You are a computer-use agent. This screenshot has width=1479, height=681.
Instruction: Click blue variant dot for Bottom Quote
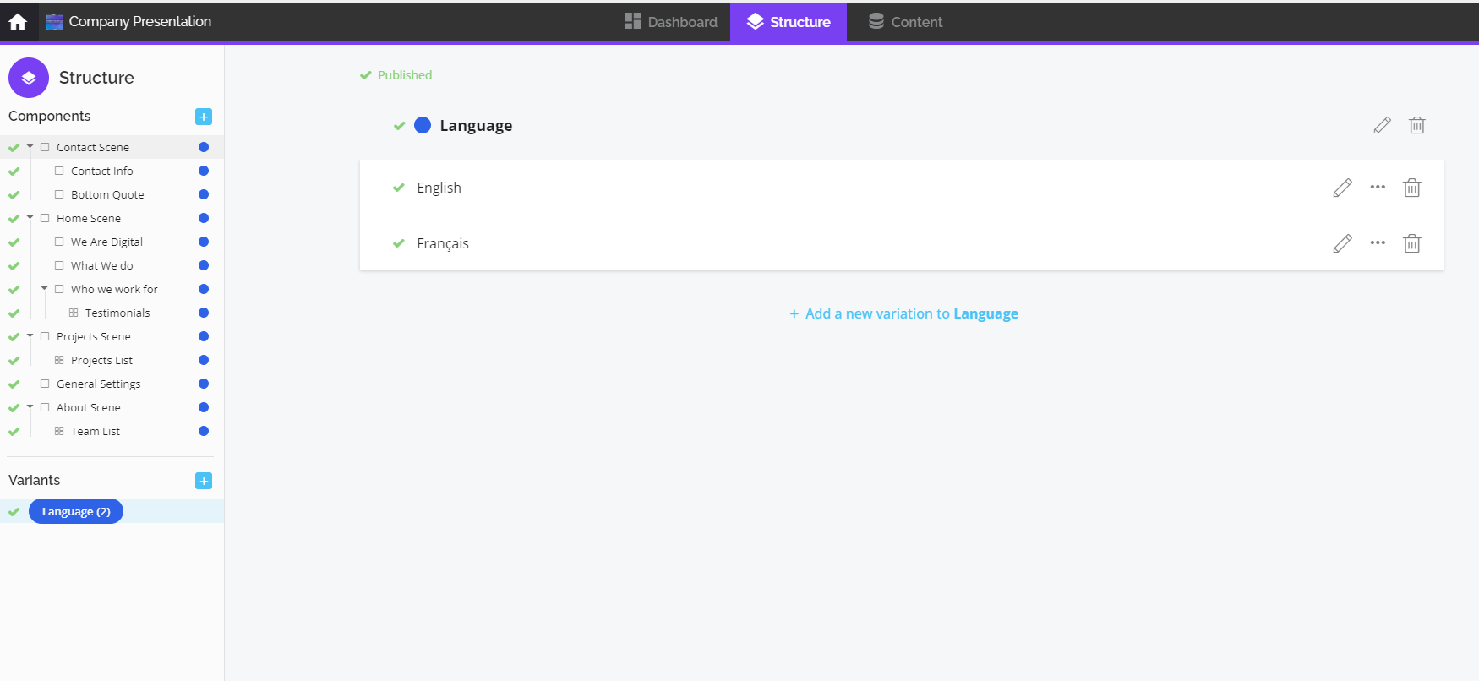[x=204, y=194]
